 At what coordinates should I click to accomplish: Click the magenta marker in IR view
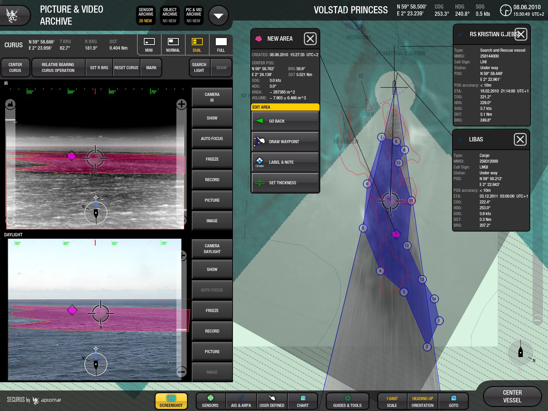click(71, 156)
